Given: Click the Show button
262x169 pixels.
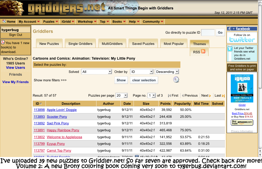Looking at the screenshot, I should (121, 80).
